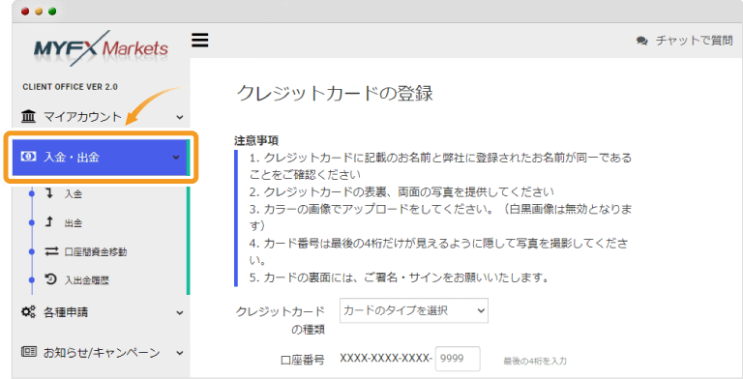Open チャットで質問 chat link
This screenshot has height=379, width=743.
click(x=694, y=41)
